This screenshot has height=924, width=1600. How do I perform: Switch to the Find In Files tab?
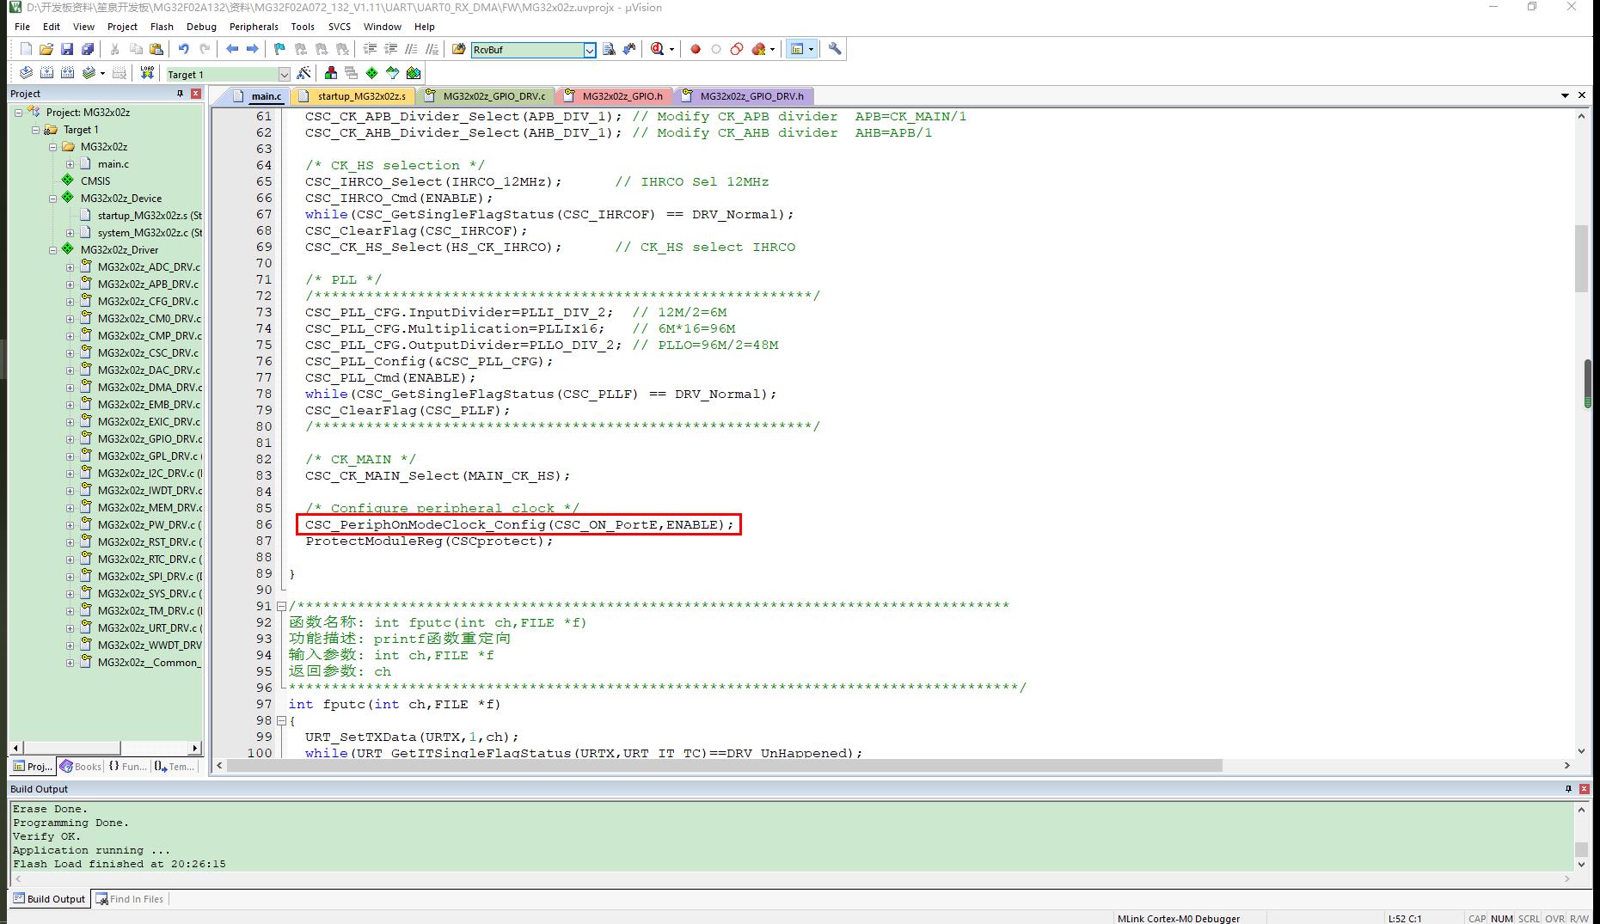click(x=129, y=899)
